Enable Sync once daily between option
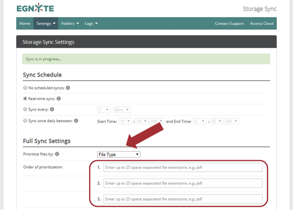 coord(25,121)
